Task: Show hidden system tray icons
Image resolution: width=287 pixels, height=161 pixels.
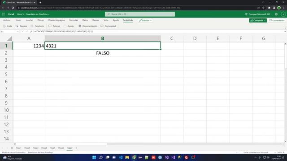Action: pos(255,157)
